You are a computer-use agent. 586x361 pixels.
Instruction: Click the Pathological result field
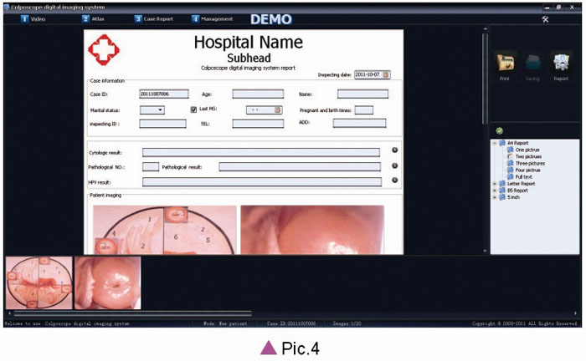click(300, 166)
